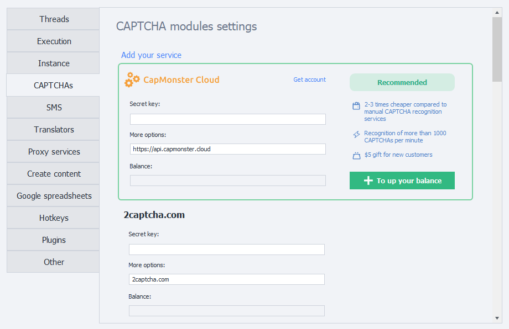The height and width of the screenshot is (329, 509).
Task: Open the Google spreadsheets tab
Action: point(54,196)
